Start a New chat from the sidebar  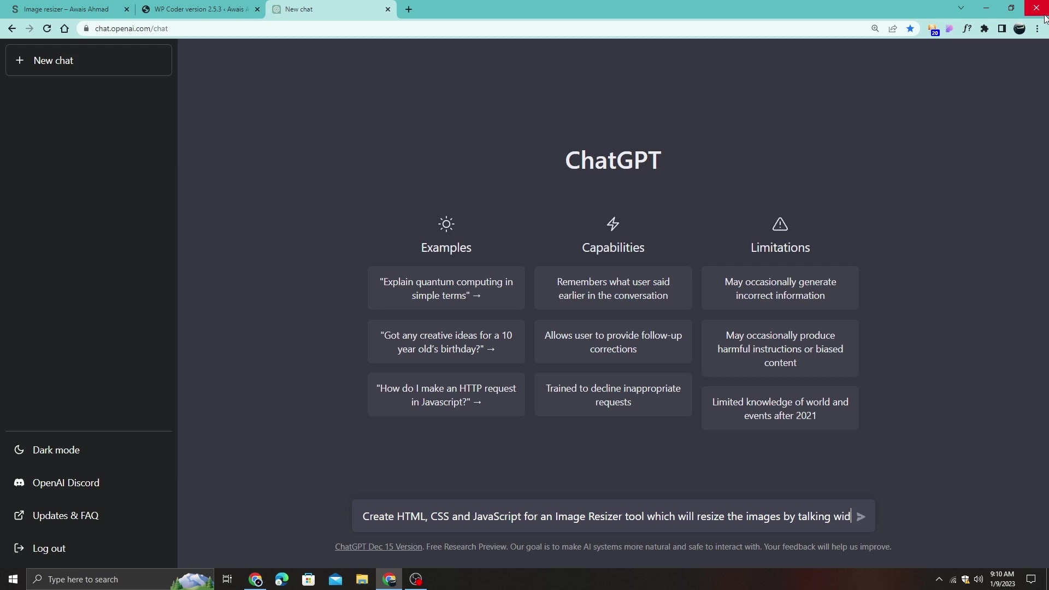[89, 61]
